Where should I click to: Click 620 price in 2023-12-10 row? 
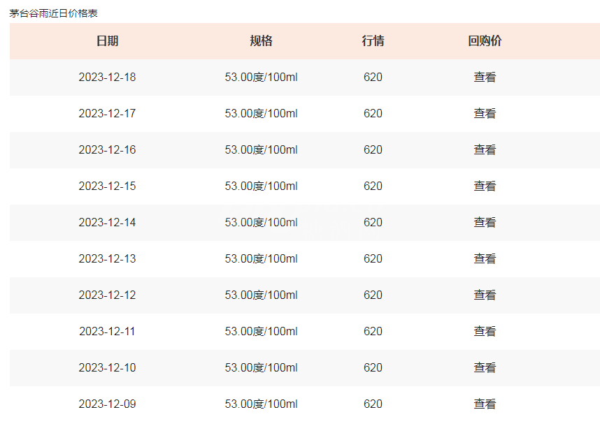click(373, 367)
